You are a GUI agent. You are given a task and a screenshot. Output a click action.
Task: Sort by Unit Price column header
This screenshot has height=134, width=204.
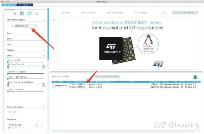click(x=104, y=82)
